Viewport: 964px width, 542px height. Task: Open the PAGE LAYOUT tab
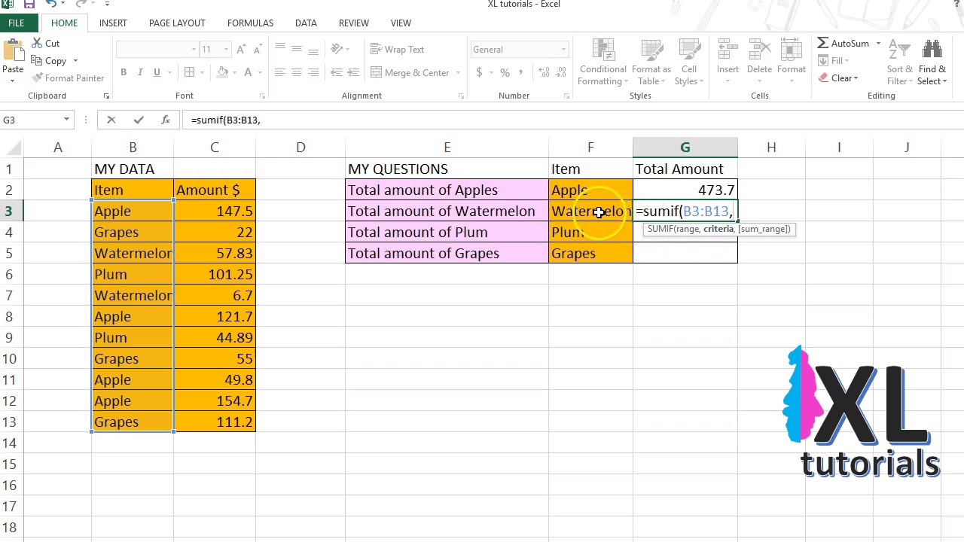click(x=177, y=23)
